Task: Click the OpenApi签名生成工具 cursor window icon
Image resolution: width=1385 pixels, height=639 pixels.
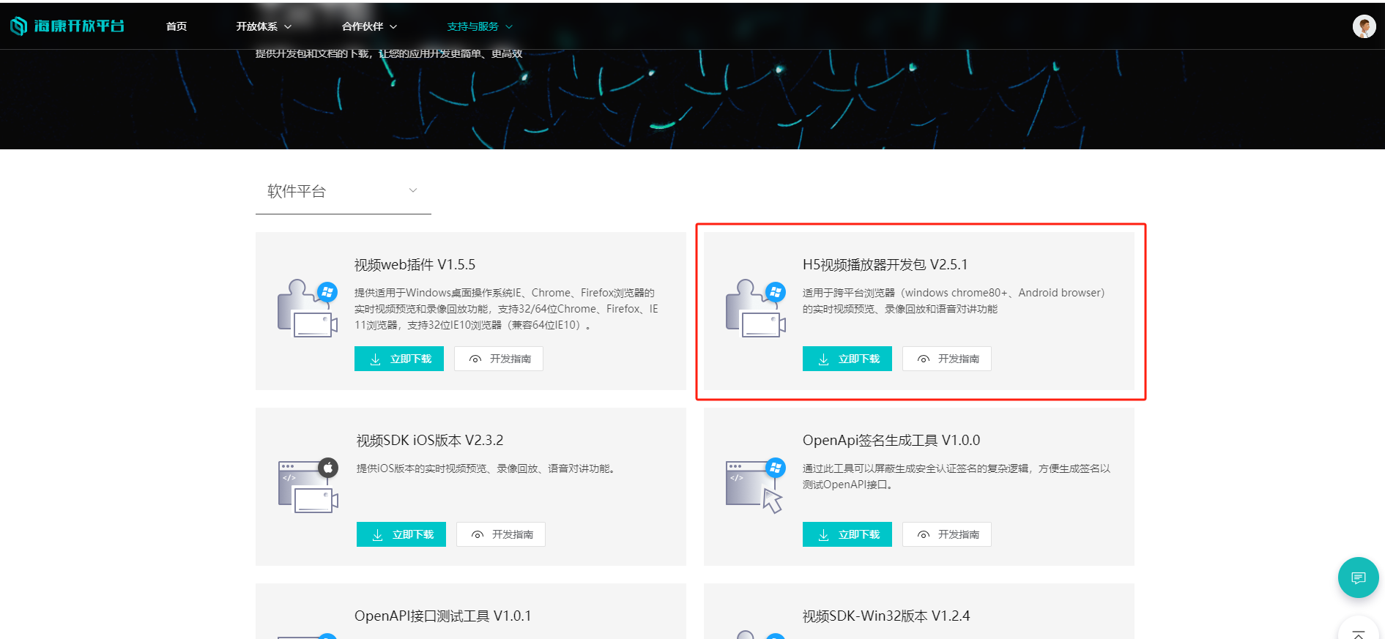Action: (755, 486)
